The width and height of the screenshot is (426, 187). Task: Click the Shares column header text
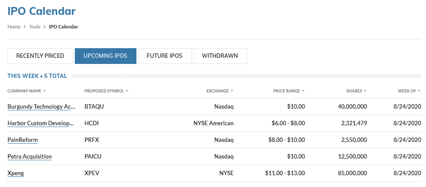[354, 91]
